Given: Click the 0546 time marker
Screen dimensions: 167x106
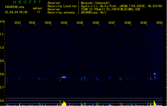Looking at the screenshot, I should pyautogui.click(x=96, y=23).
